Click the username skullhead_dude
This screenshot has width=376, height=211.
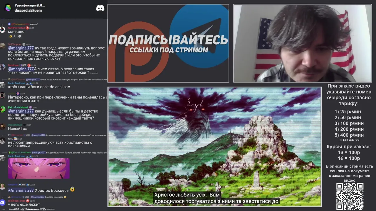click(16, 201)
